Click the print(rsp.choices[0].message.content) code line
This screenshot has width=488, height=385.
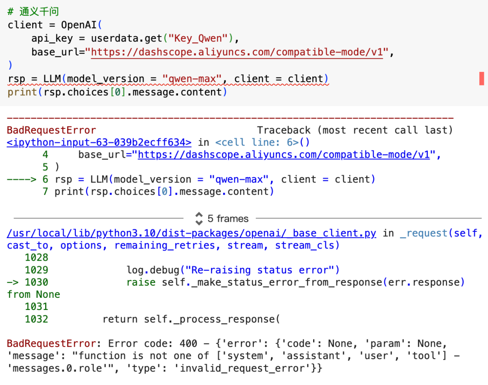pyautogui.click(x=117, y=92)
